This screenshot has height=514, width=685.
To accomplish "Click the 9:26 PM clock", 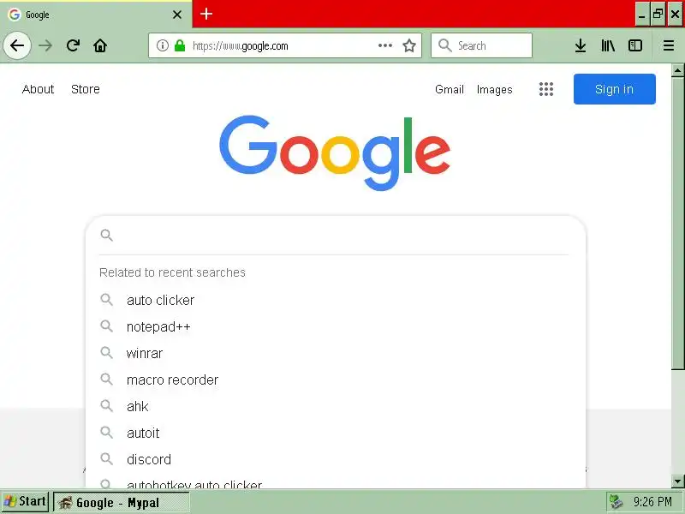I will [x=652, y=502].
